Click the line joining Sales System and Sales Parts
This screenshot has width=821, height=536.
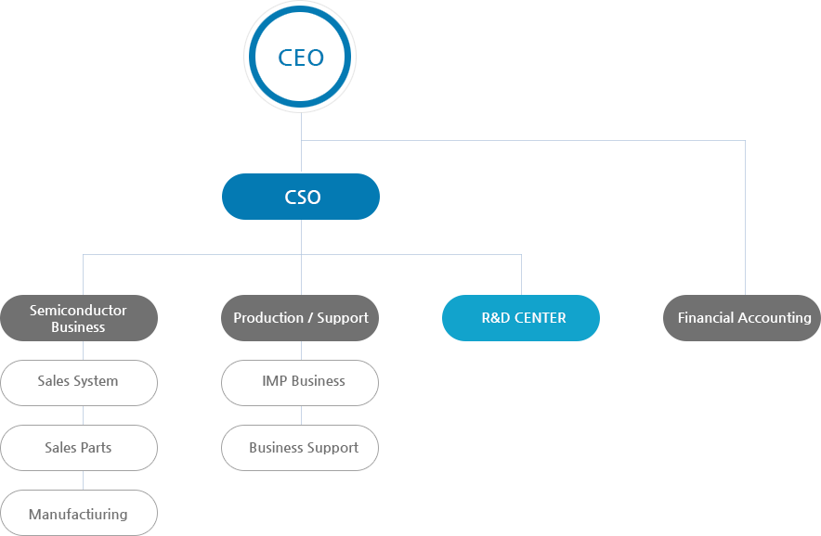pyautogui.click(x=84, y=415)
